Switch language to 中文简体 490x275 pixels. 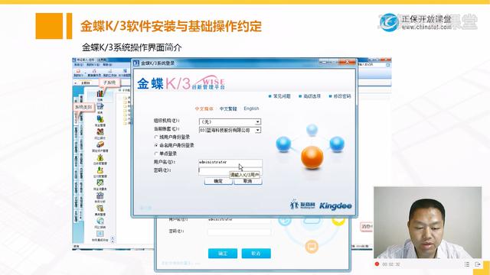[x=204, y=108]
